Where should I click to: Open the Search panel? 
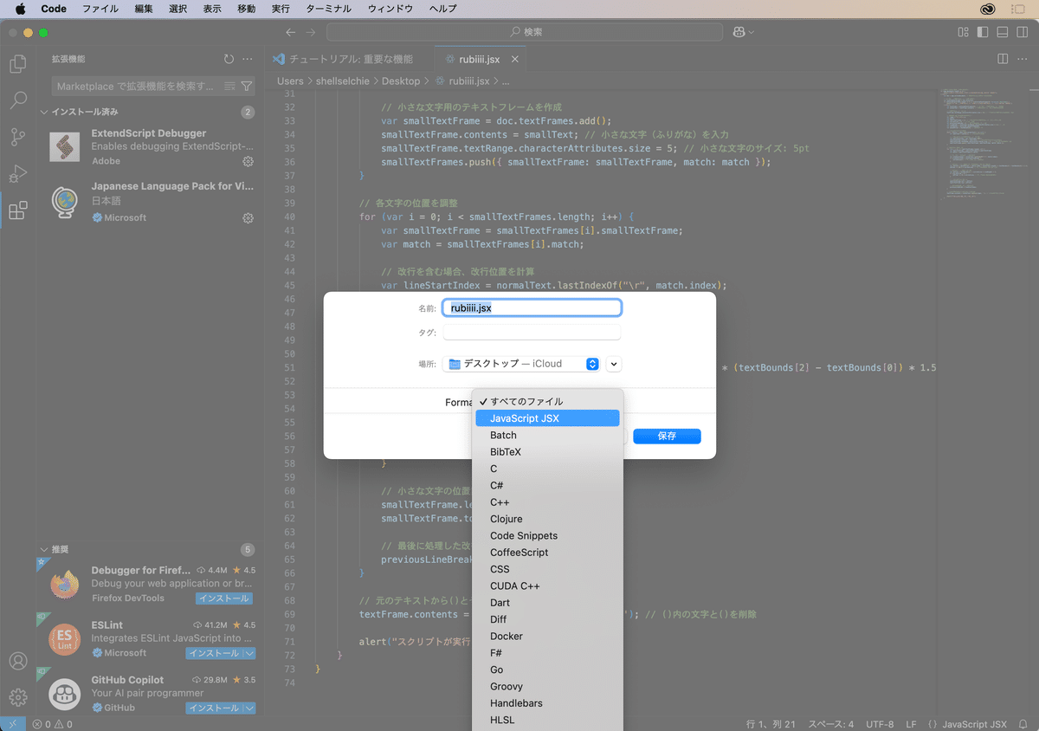(x=18, y=100)
